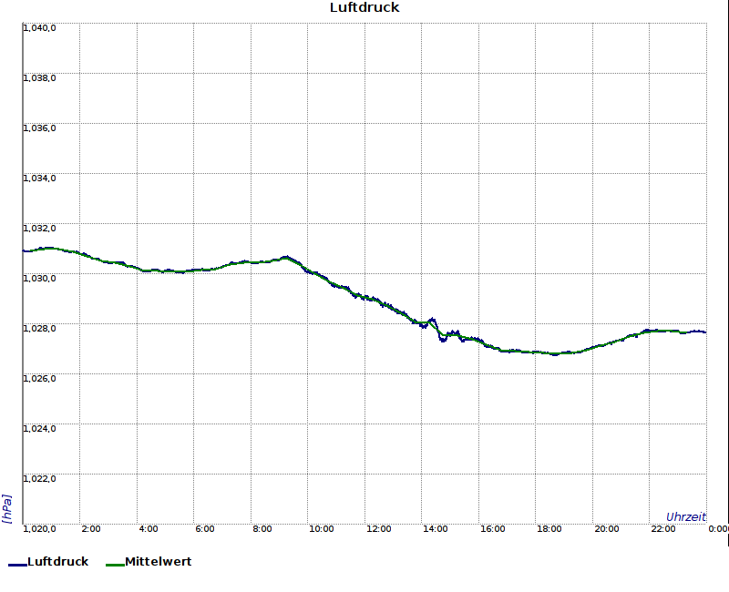This screenshot has width=729, height=592.
Task: Click the 1,040,0 y-axis value
Action: tap(39, 28)
